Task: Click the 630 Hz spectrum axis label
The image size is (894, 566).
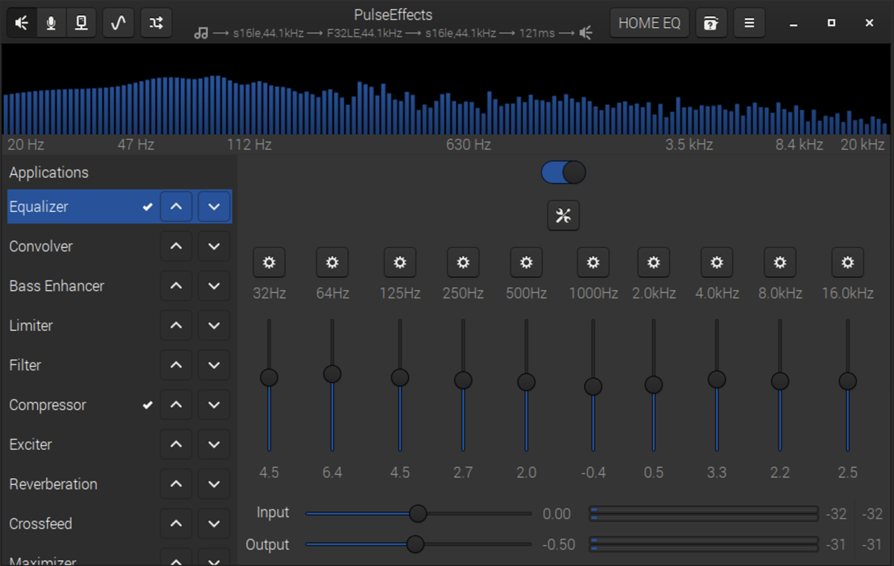Action: [x=469, y=144]
